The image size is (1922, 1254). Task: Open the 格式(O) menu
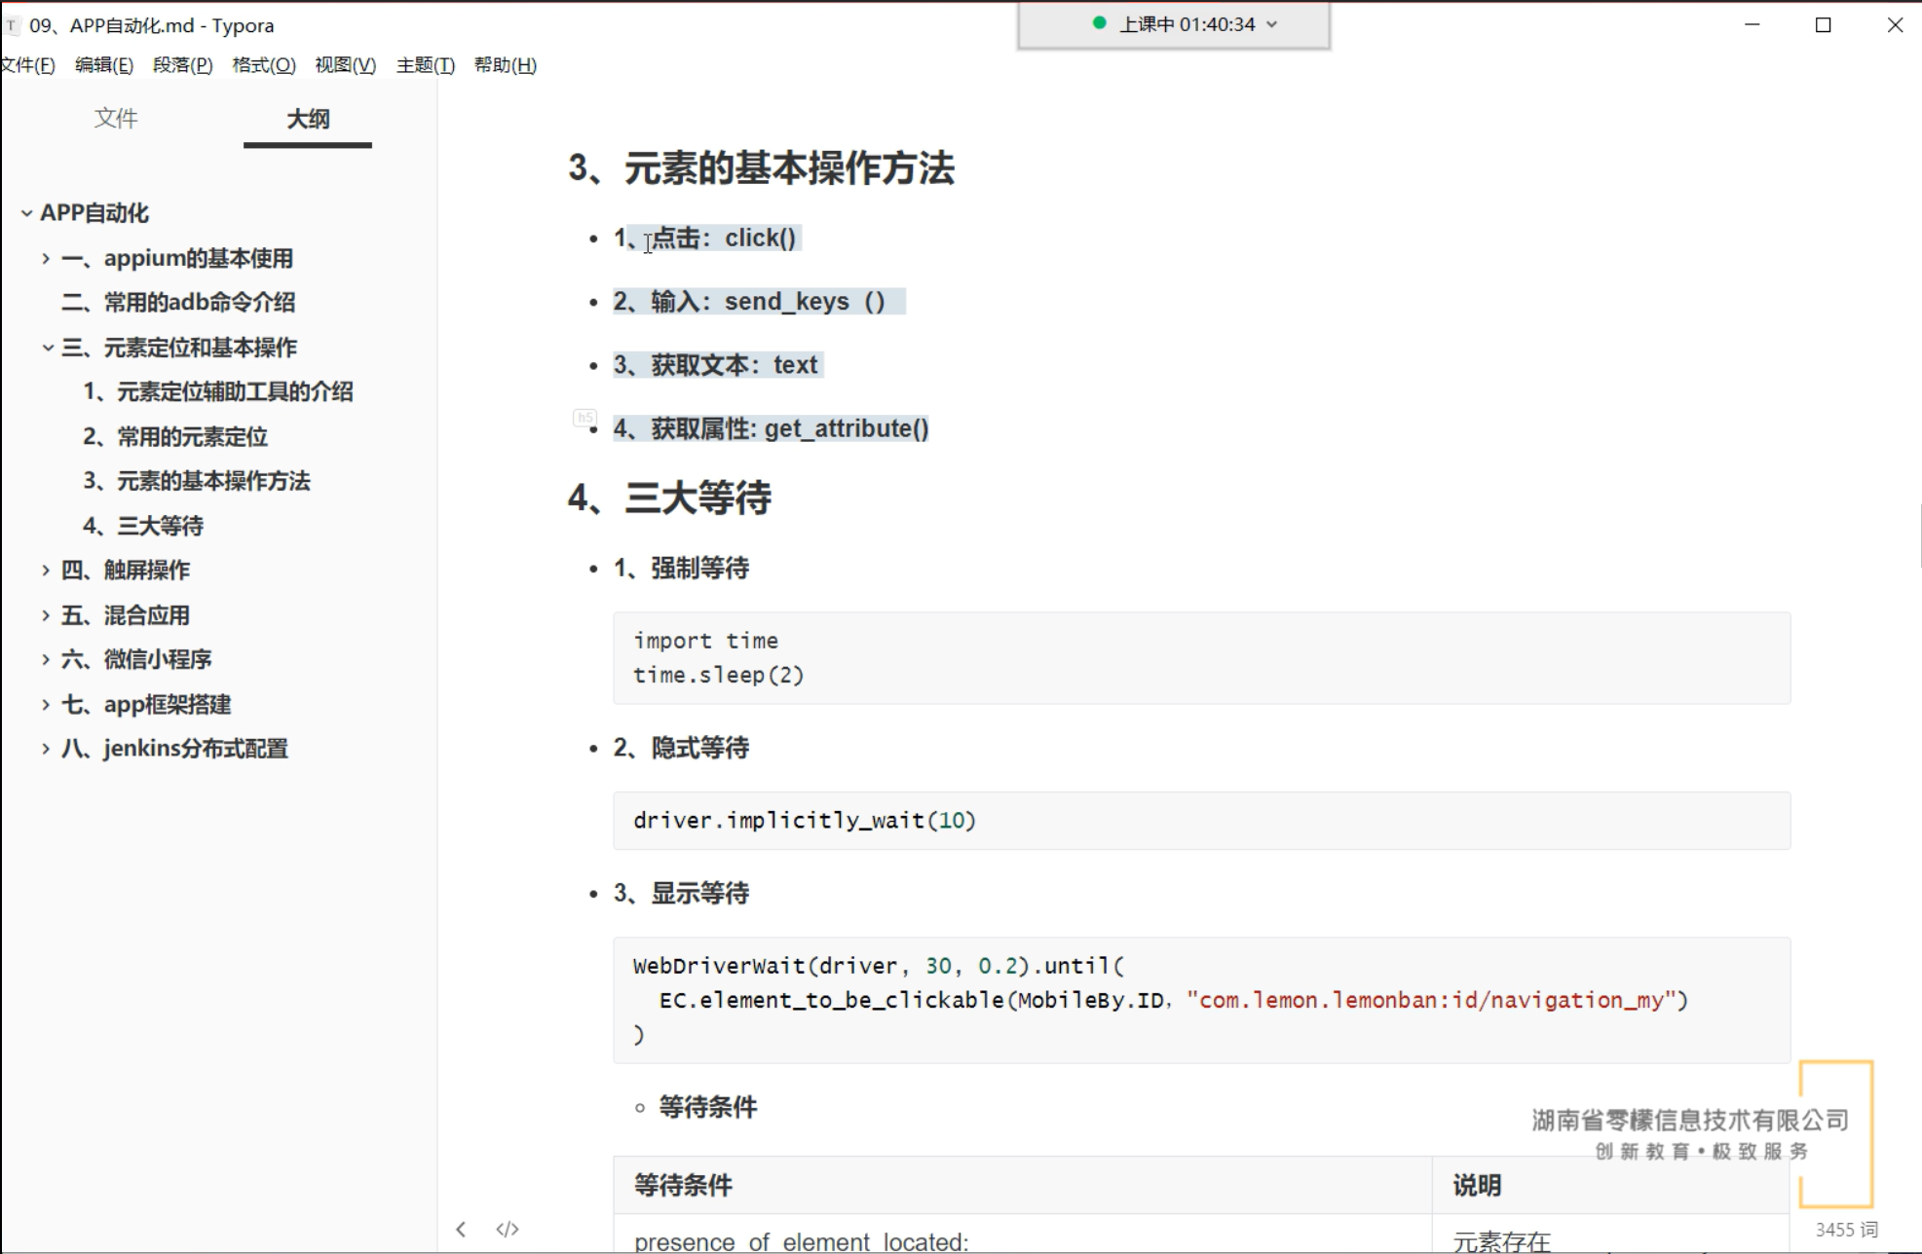coord(263,65)
